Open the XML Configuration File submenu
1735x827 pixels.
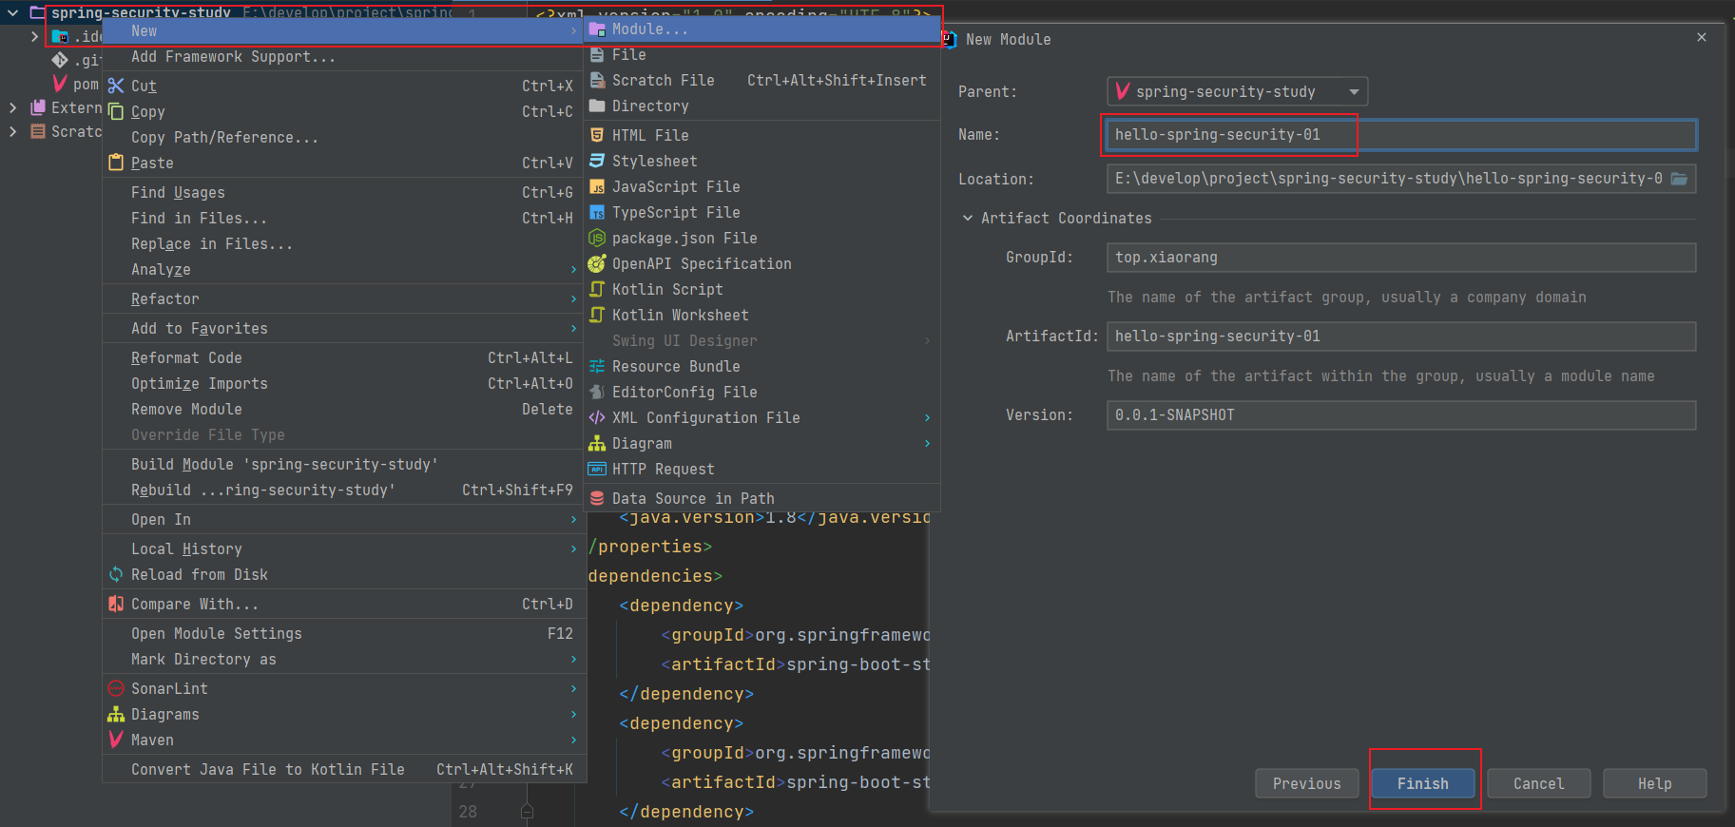click(705, 417)
